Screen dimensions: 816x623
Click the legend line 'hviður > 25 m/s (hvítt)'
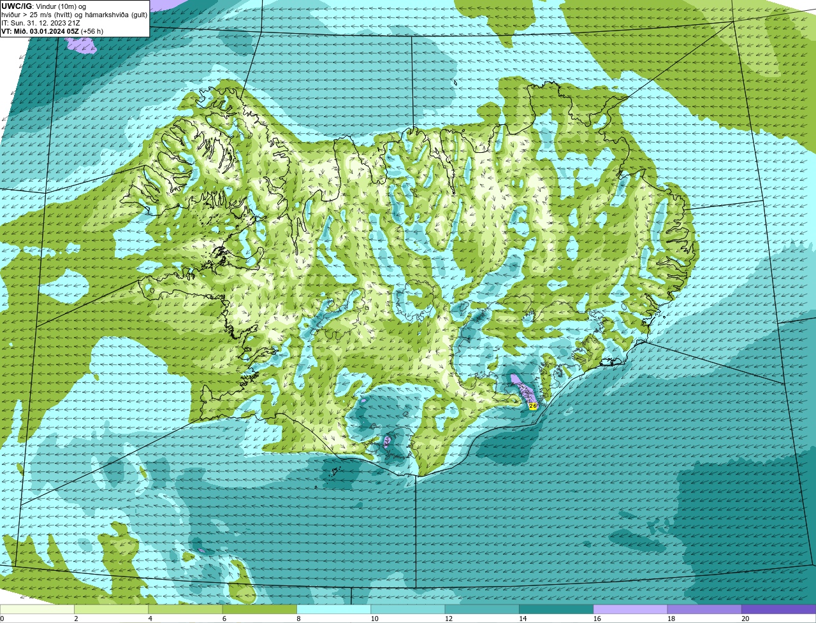38,15
